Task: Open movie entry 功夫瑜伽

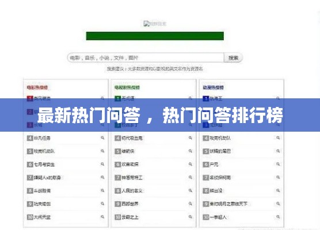Action: [42, 204]
